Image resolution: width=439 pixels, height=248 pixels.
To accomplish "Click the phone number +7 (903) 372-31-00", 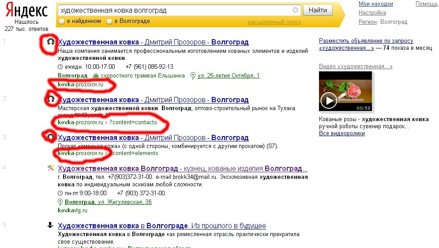I will [141, 193].
